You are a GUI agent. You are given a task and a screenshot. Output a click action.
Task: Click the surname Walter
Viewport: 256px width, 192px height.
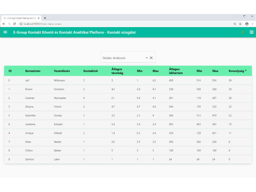coord(58,142)
